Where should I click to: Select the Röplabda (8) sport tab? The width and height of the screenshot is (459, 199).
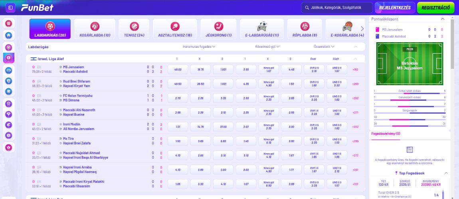click(x=305, y=29)
